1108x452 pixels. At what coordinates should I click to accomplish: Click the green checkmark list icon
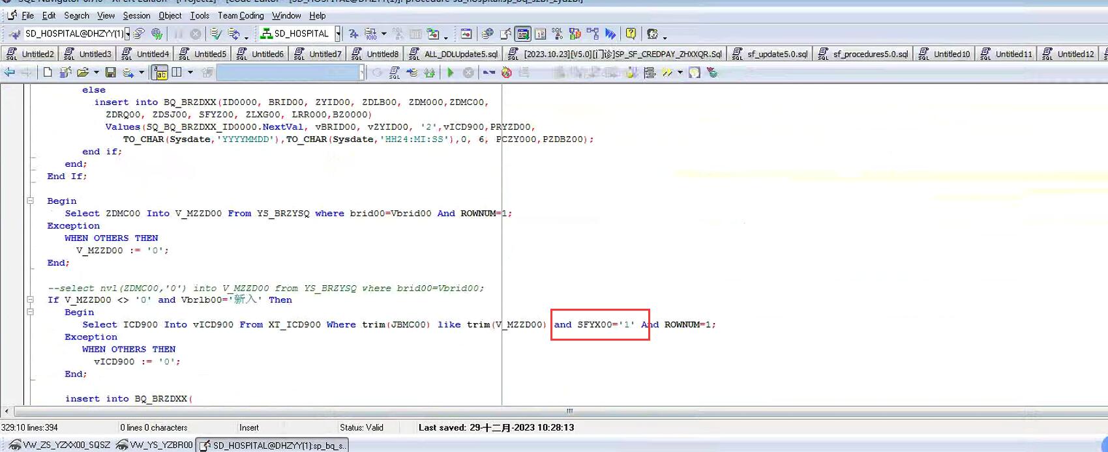click(216, 33)
